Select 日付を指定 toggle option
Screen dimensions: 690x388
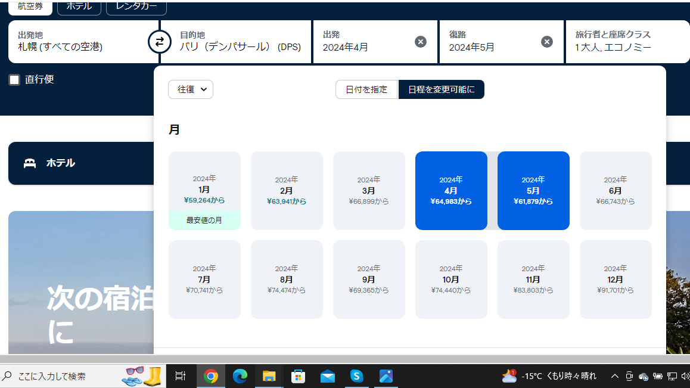click(366, 89)
